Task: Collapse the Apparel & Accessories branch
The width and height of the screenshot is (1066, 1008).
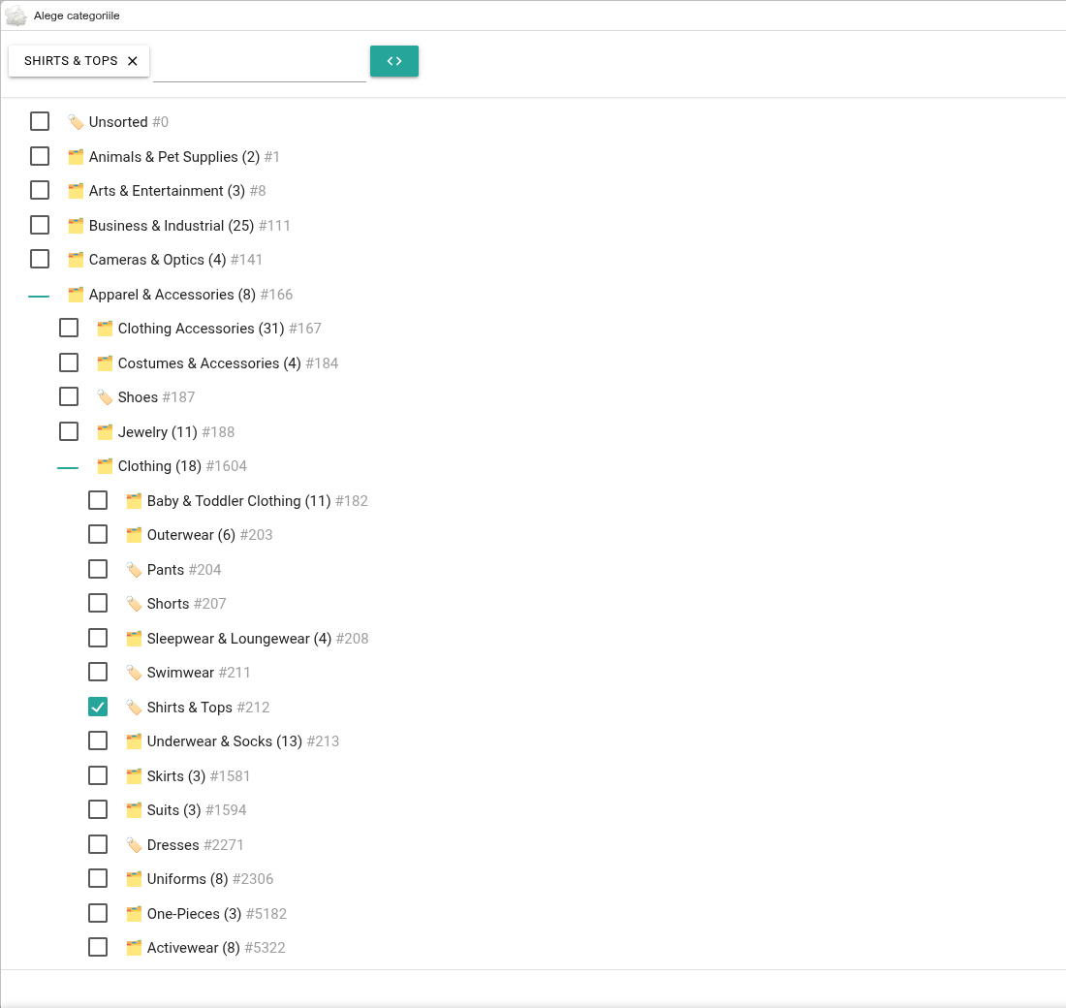Action: [39, 296]
